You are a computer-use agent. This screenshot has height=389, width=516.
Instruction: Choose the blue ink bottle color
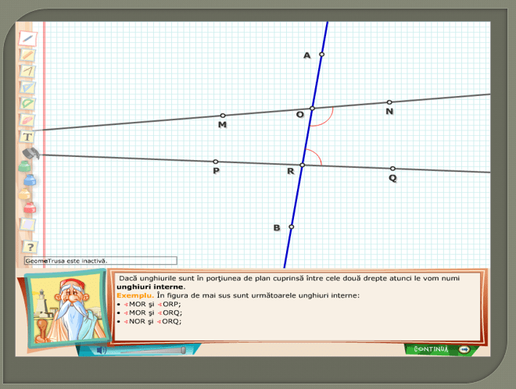(29, 180)
